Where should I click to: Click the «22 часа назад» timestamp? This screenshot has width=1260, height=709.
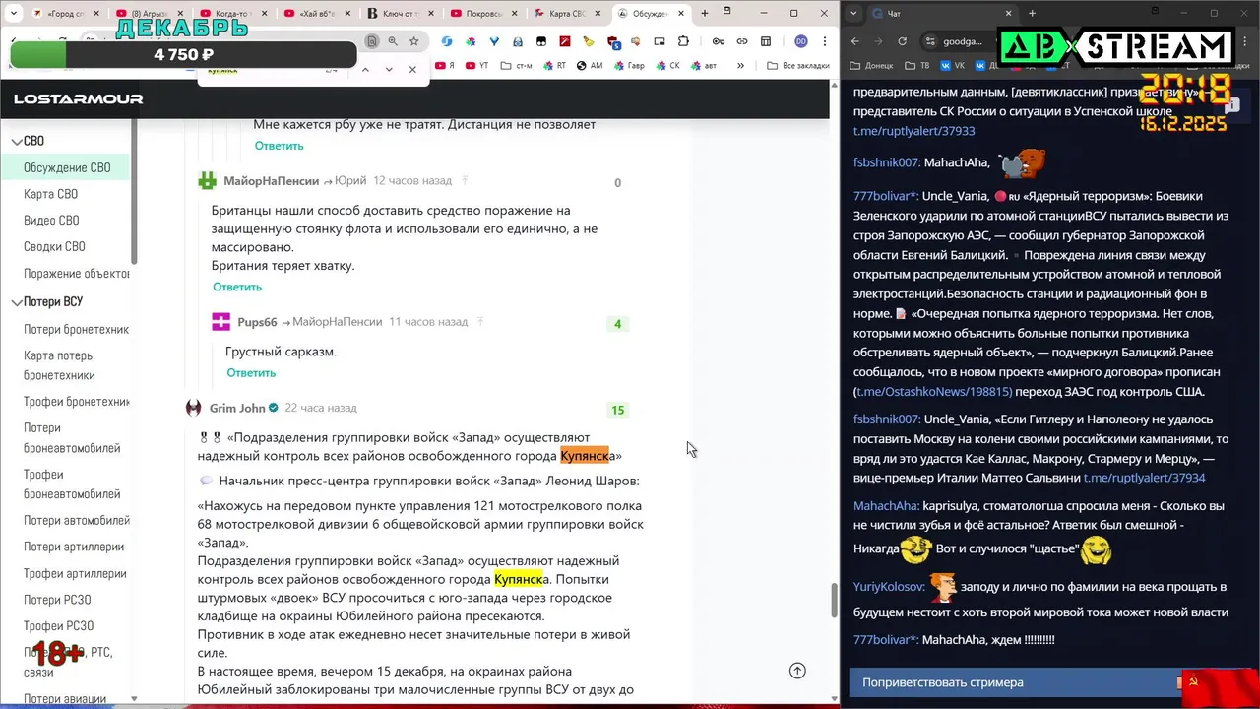tap(321, 408)
